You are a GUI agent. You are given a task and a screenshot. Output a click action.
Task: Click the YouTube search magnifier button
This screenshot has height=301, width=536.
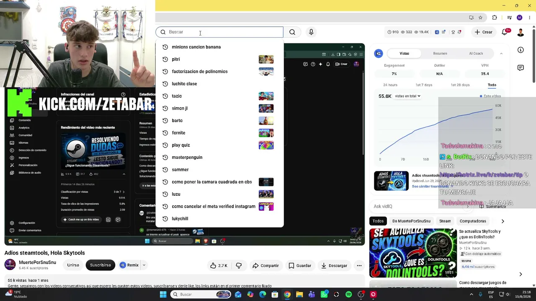click(x=292, y=32)
